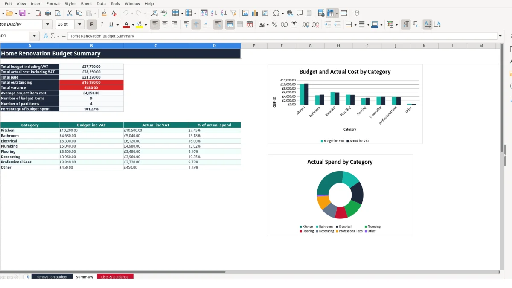512x288 pixels.
Task: Toggle Align Left
Action: click(155, 25)
